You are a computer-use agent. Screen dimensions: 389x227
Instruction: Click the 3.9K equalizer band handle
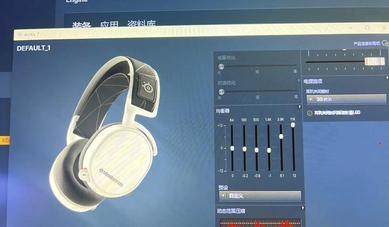(281, 136)
